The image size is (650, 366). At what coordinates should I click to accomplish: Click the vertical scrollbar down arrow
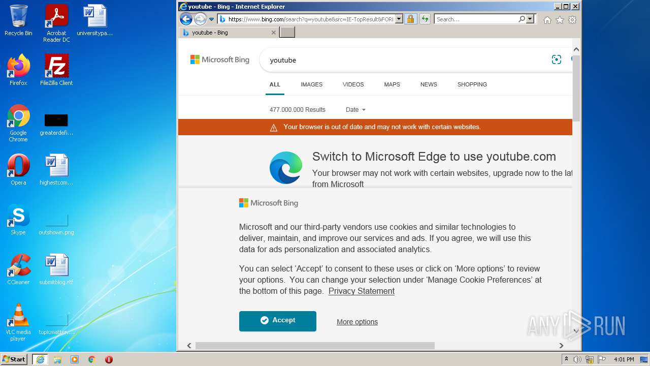pyautogui.click(x=576, y=331)
